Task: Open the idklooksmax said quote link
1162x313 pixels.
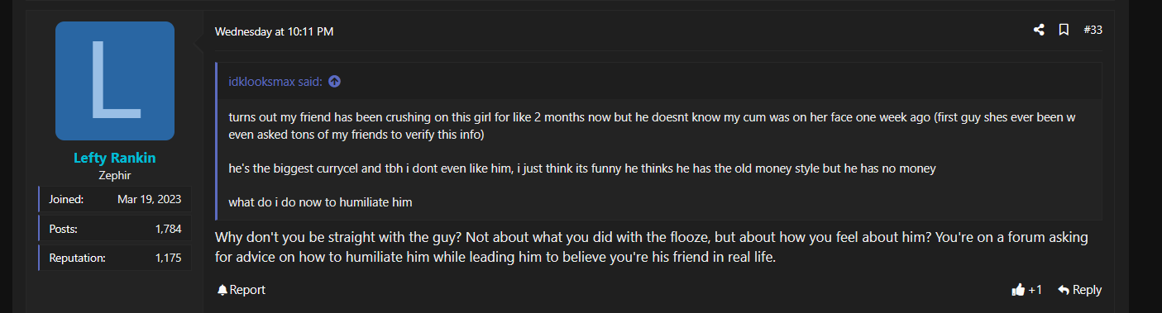Action: point(275,81)
